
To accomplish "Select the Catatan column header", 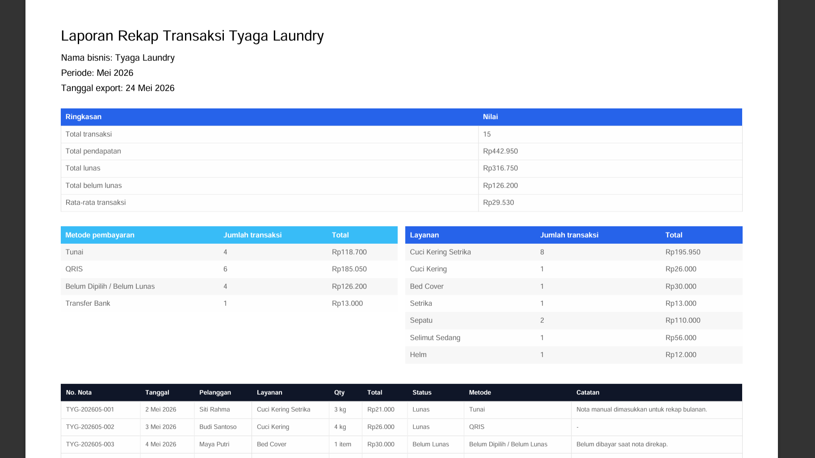I will click(588, 392).
